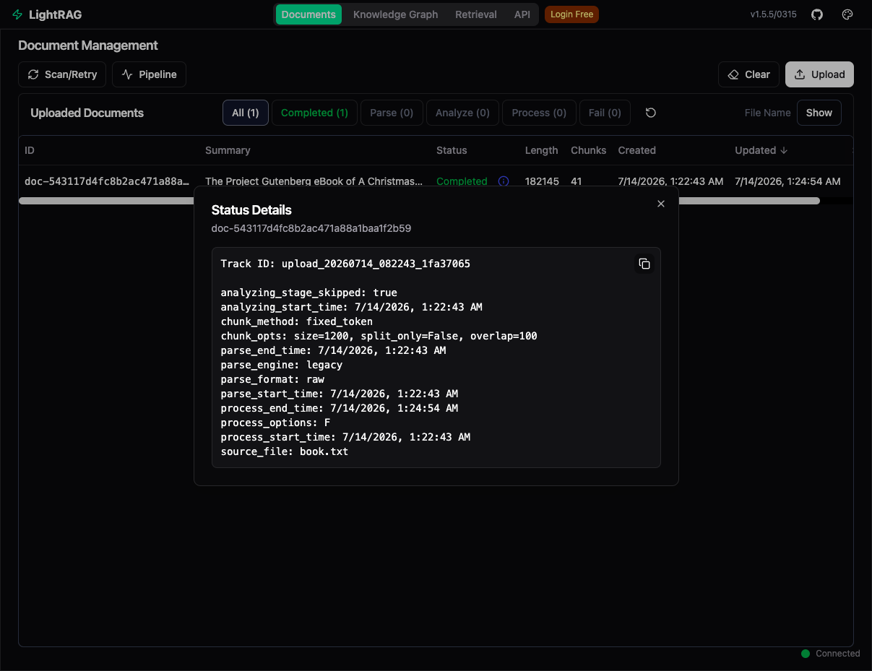
Task: Filter documents by Fail (0)
Action: [x=605, y=113]
